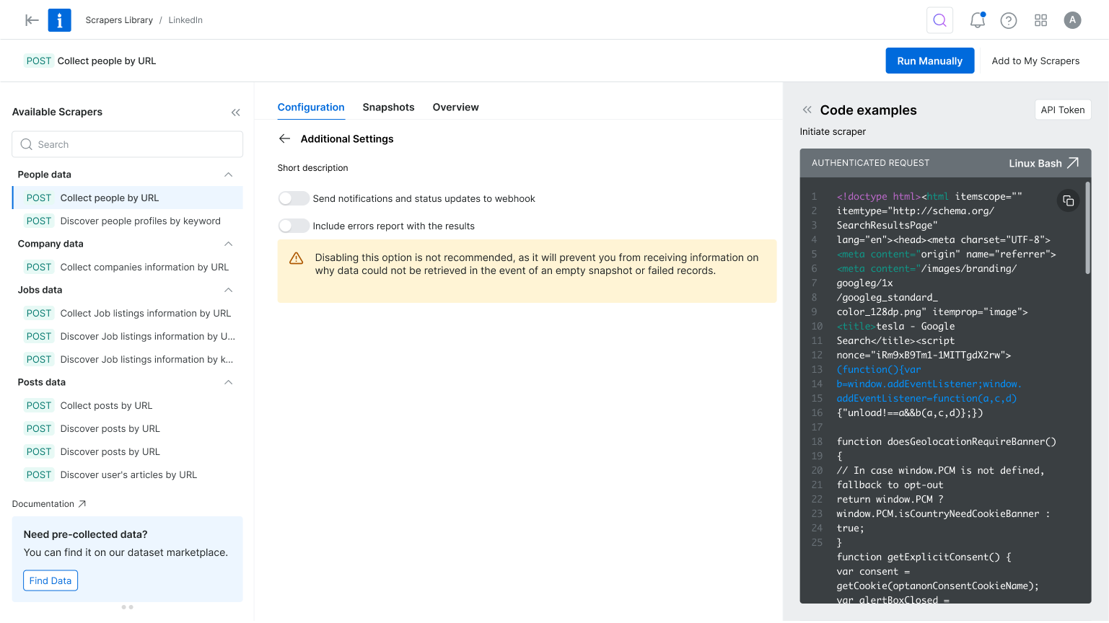Image resolution: width=1109 pixels, height=623 pixels.
Task: Switch to the Snapshots tab
Action: point(388,107)
